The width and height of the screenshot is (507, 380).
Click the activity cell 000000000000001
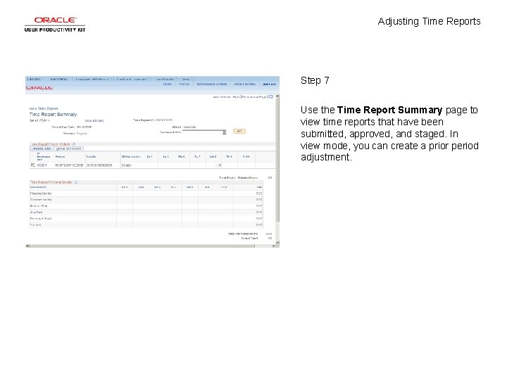click(x=99, y=165)
